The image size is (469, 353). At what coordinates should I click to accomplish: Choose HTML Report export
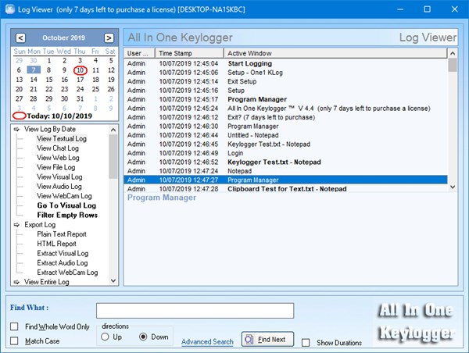click(x=56, y=244)
